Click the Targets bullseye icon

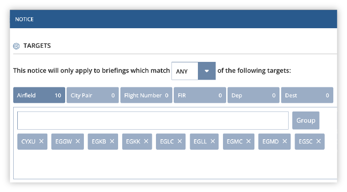coord(16,46)
